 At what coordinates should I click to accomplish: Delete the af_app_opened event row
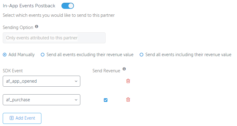[x=128, y=81]
